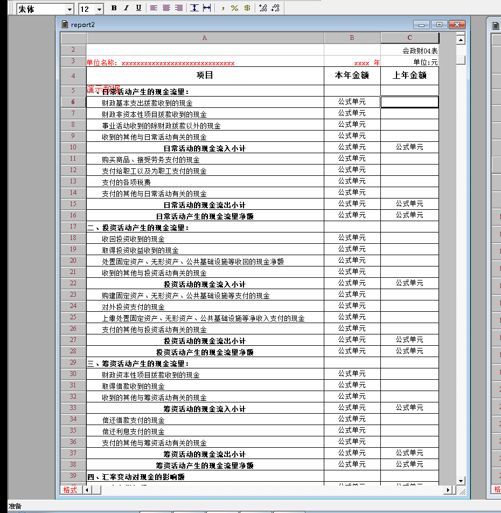Click '二、投资活动产生的现金流量' cell

pyautogui.click(x=205, y=227)
